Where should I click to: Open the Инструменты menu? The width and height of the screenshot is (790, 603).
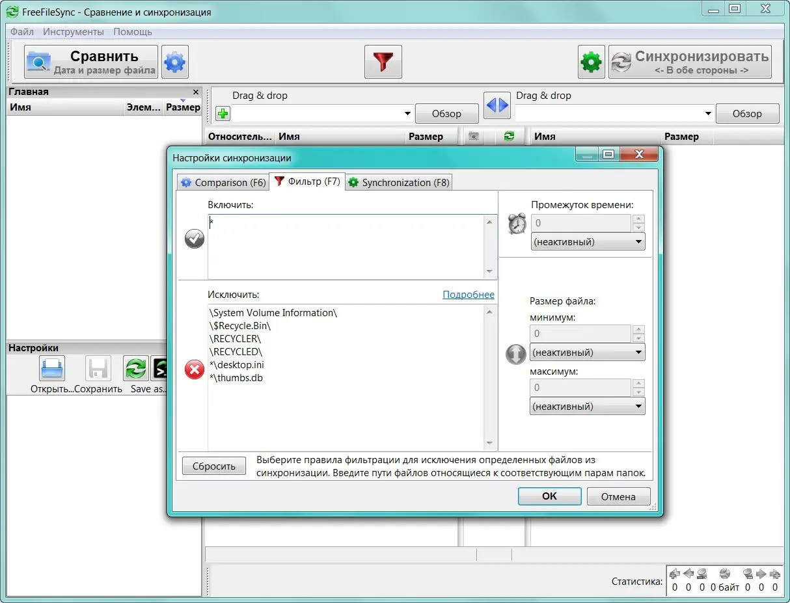(74, 31)
